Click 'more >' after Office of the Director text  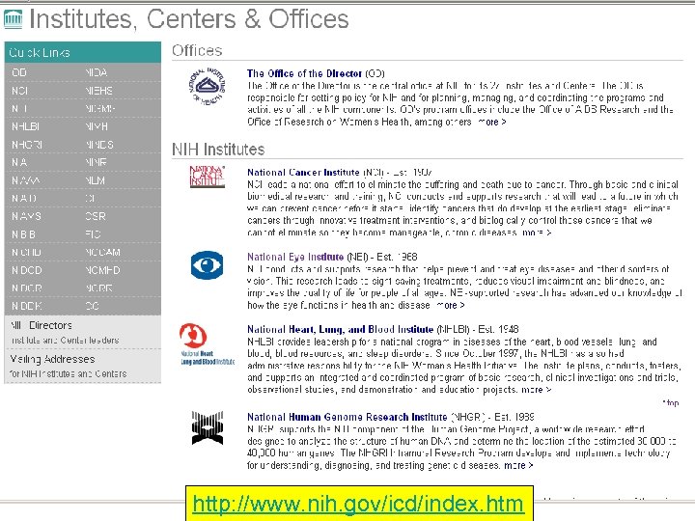point(491,122)
